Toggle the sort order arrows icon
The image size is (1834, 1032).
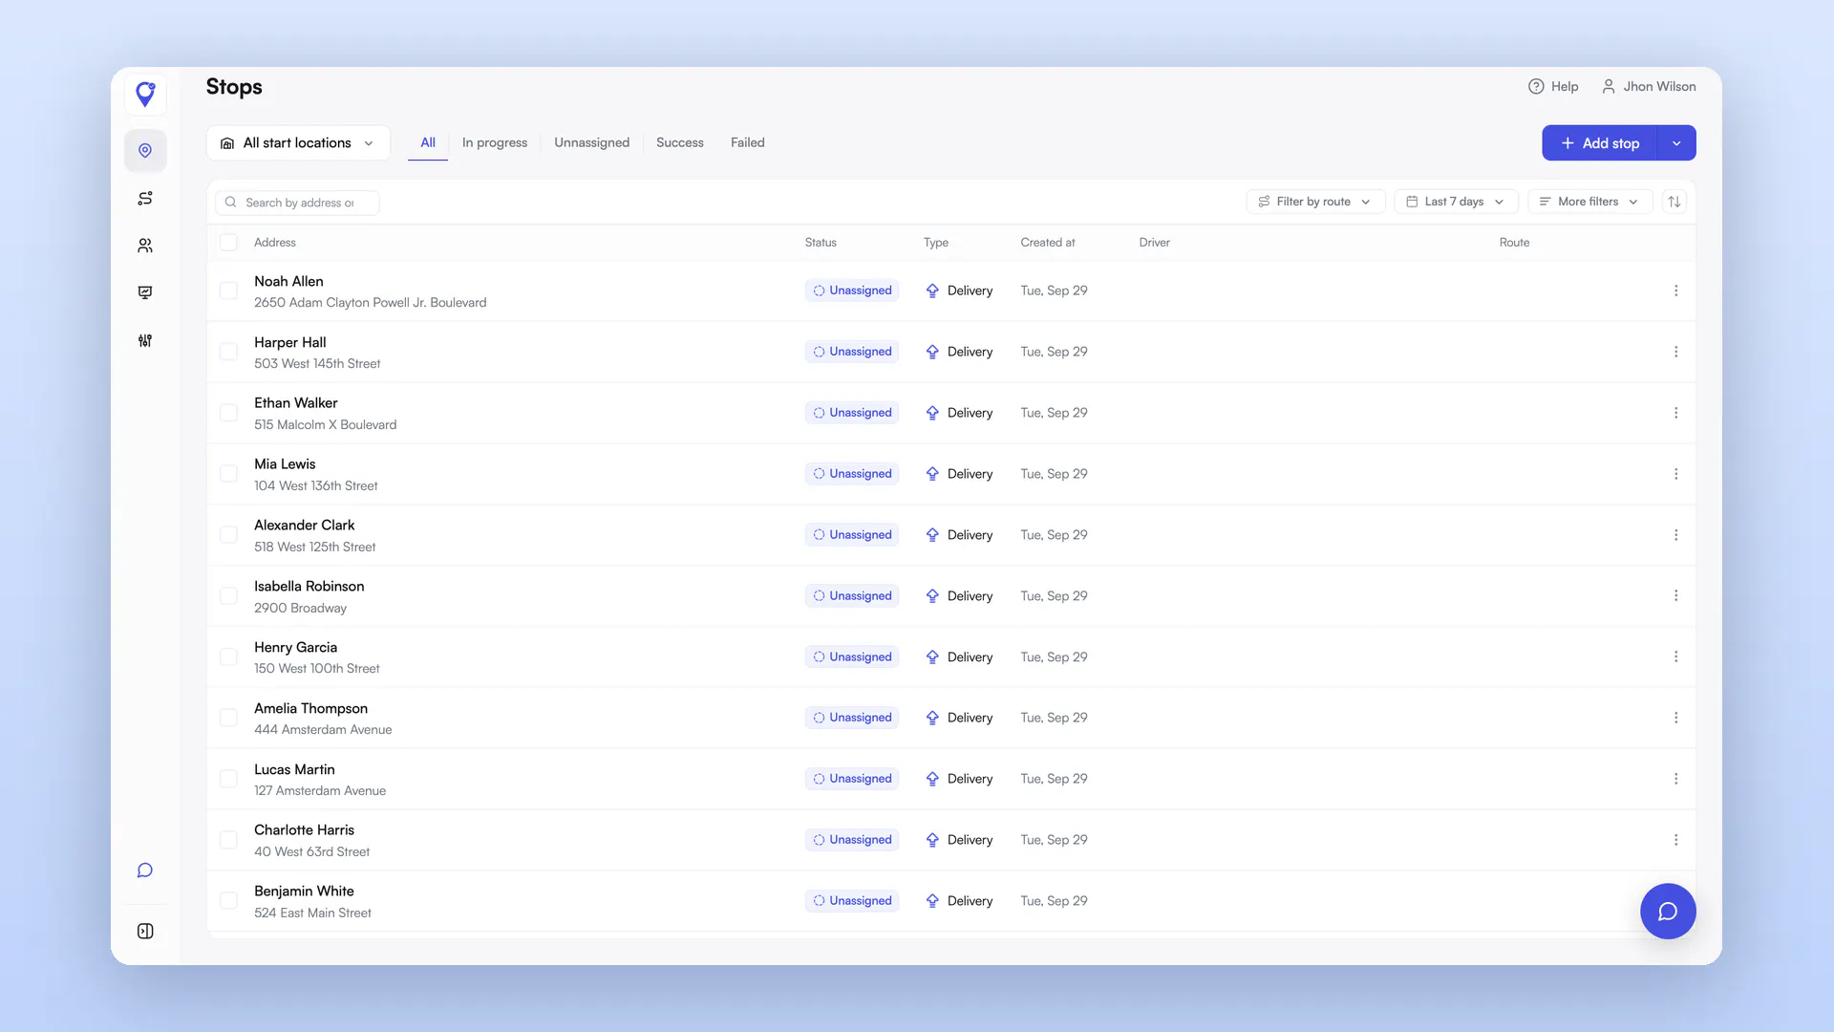pyautogui.click(x=1674, y=202)
